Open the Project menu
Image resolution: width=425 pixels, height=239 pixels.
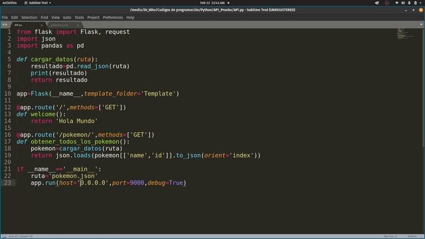[93, 17]
